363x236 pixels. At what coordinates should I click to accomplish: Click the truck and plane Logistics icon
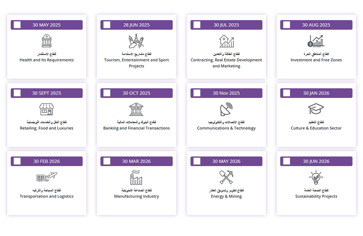pyautogui.click(x=46, y=177)
